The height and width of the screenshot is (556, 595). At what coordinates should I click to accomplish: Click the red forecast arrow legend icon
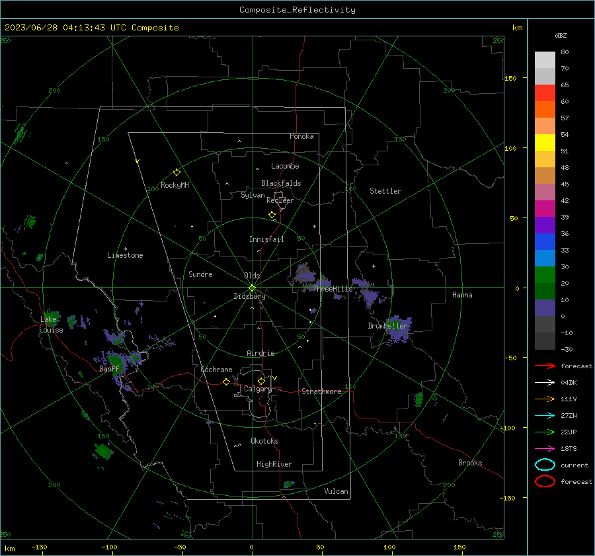(545, 366)
